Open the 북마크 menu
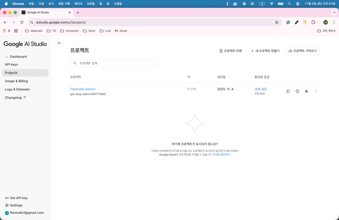339x220 pixels. (x=78, y=4)
